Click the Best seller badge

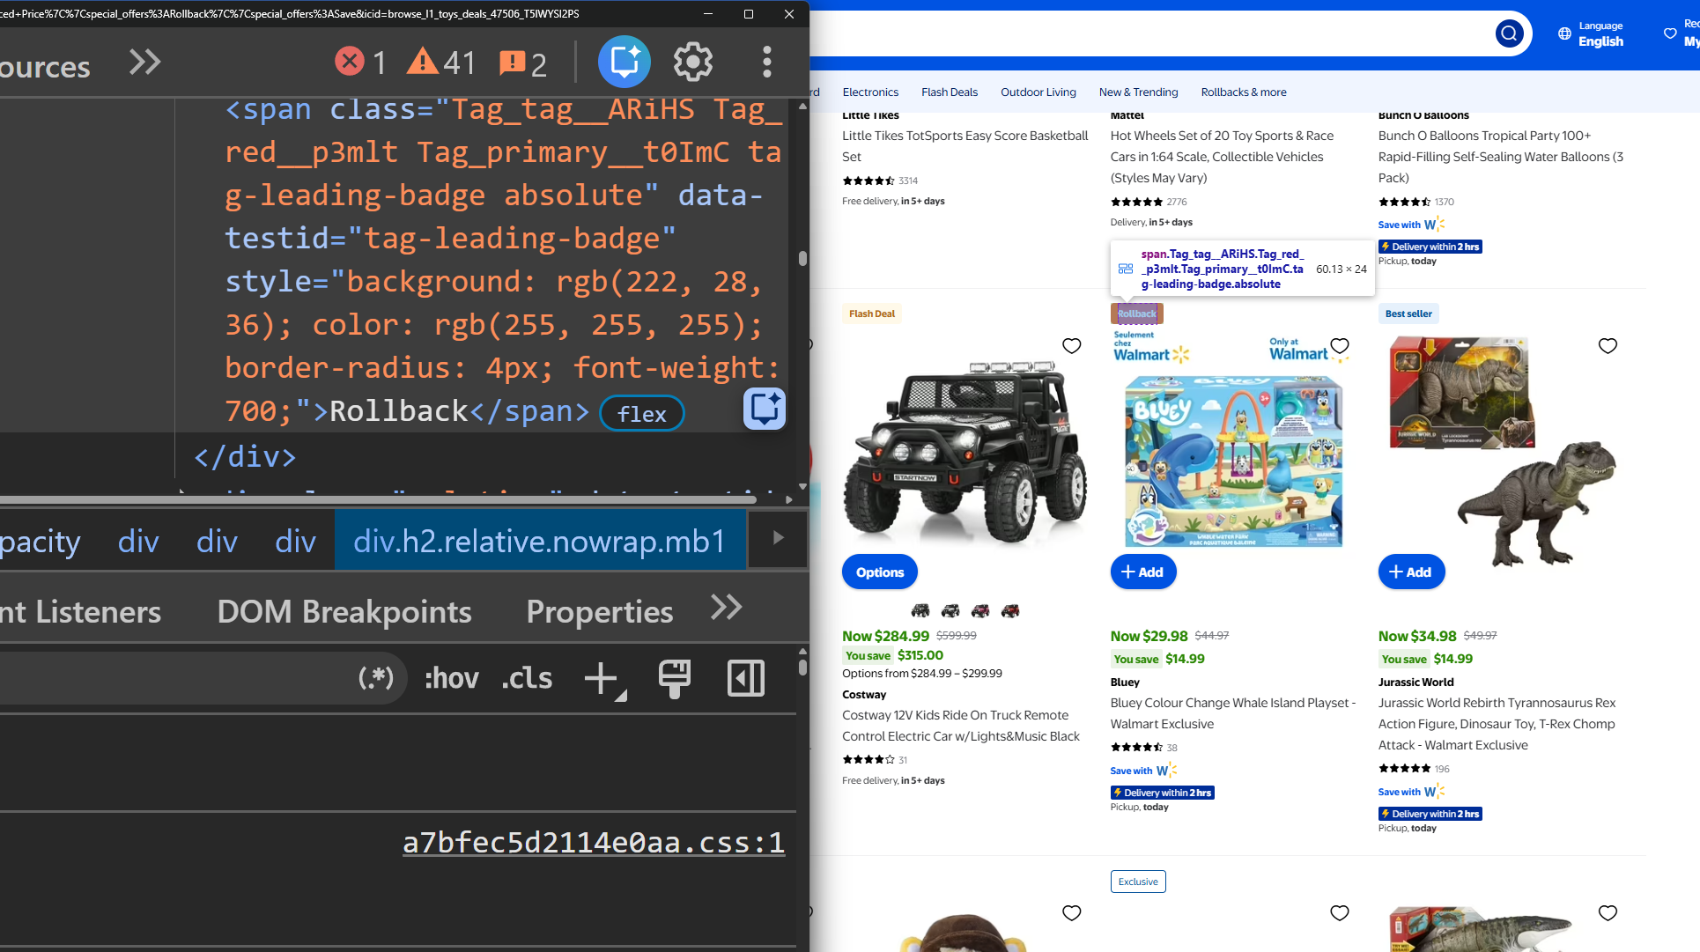pos(1408,314)
